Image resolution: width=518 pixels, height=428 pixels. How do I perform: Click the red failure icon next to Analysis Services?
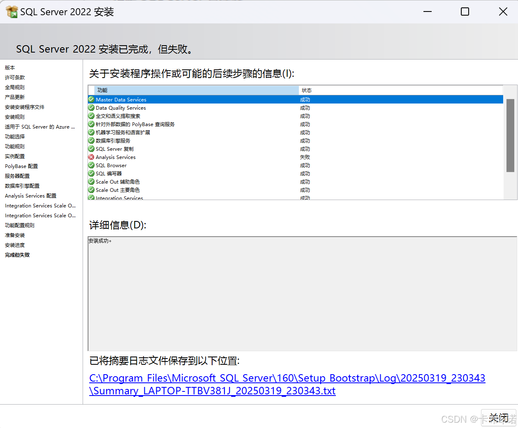(91, 157)
